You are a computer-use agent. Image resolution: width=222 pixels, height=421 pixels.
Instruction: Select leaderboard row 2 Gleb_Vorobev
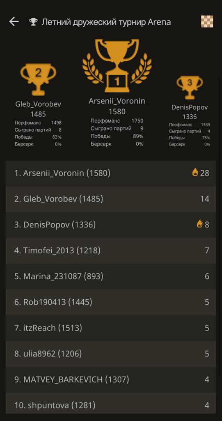click(111, 199)
